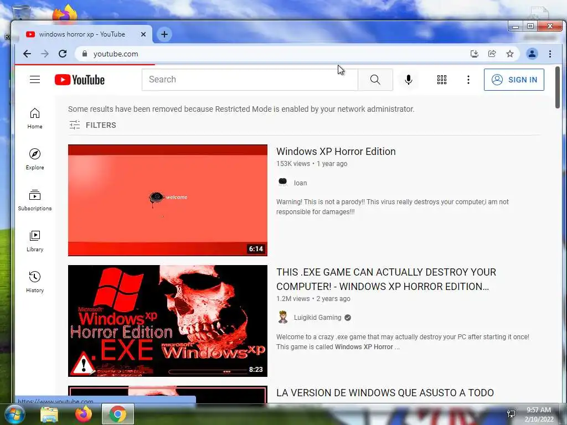Click the network icon in system tray
Viewport: 567px width, 425px height.
click(x=511, y=414)
